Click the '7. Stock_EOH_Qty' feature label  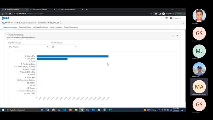[x=27, y=72]
